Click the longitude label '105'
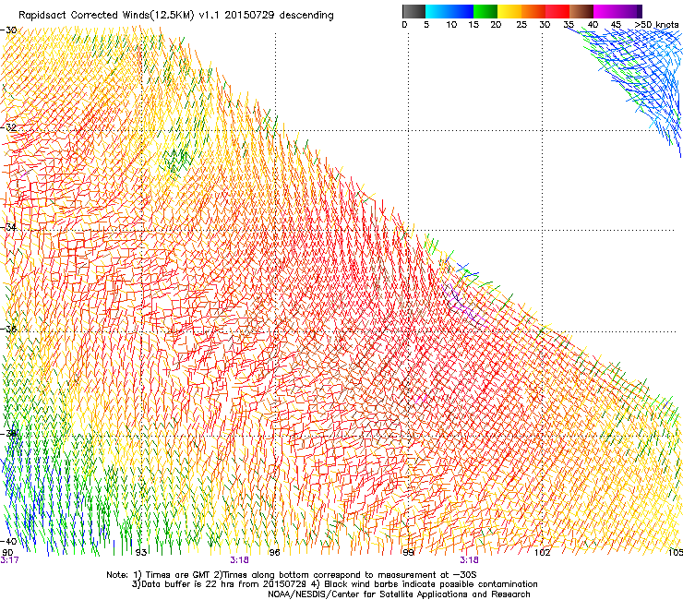683x600 pixels. 676,553
